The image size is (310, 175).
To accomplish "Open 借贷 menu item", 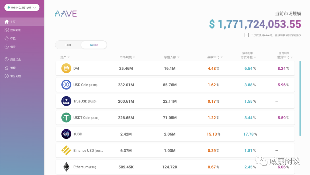I will 22,46.
